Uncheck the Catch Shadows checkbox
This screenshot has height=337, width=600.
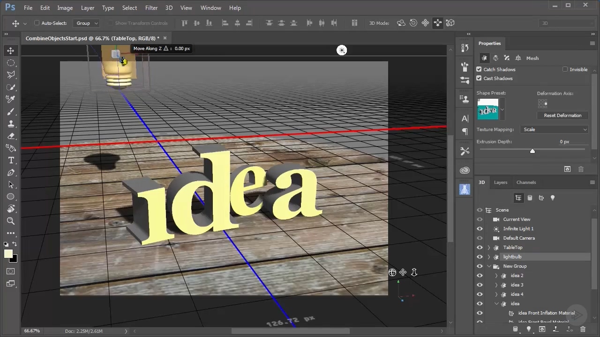coord(479,69)
